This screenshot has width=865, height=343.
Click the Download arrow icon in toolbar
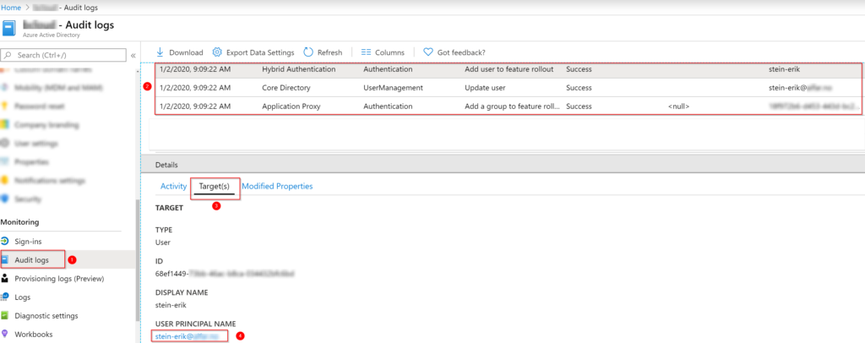tap(162, 52)
